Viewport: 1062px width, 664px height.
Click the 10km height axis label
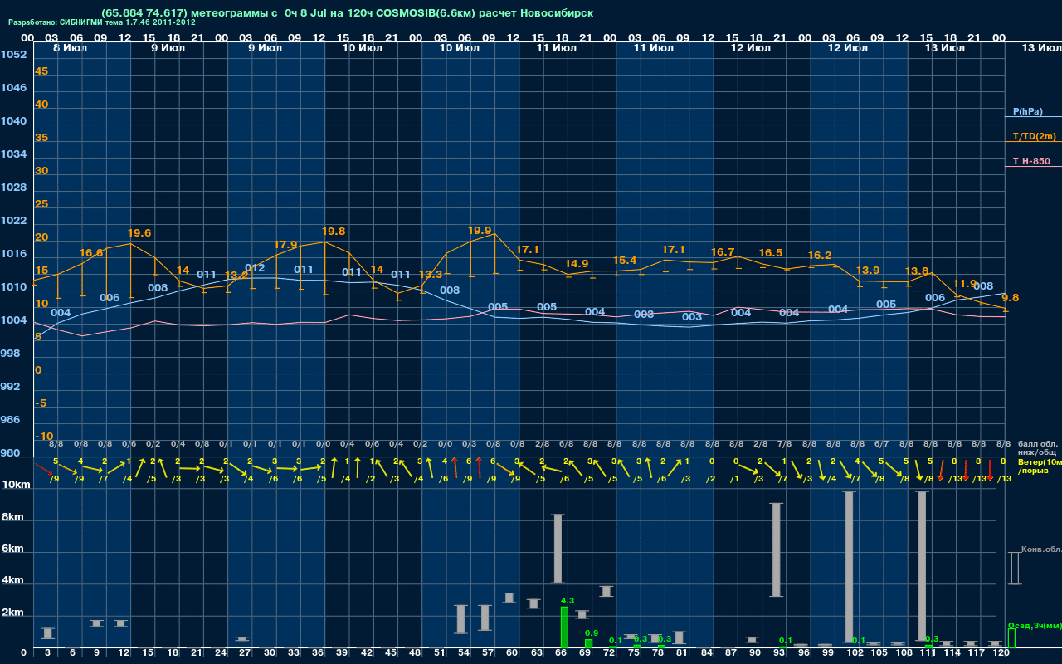click(x=17, y=485)
